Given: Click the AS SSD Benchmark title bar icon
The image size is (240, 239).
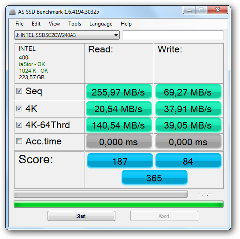Looking at the screenshot, I should point(12,11).
